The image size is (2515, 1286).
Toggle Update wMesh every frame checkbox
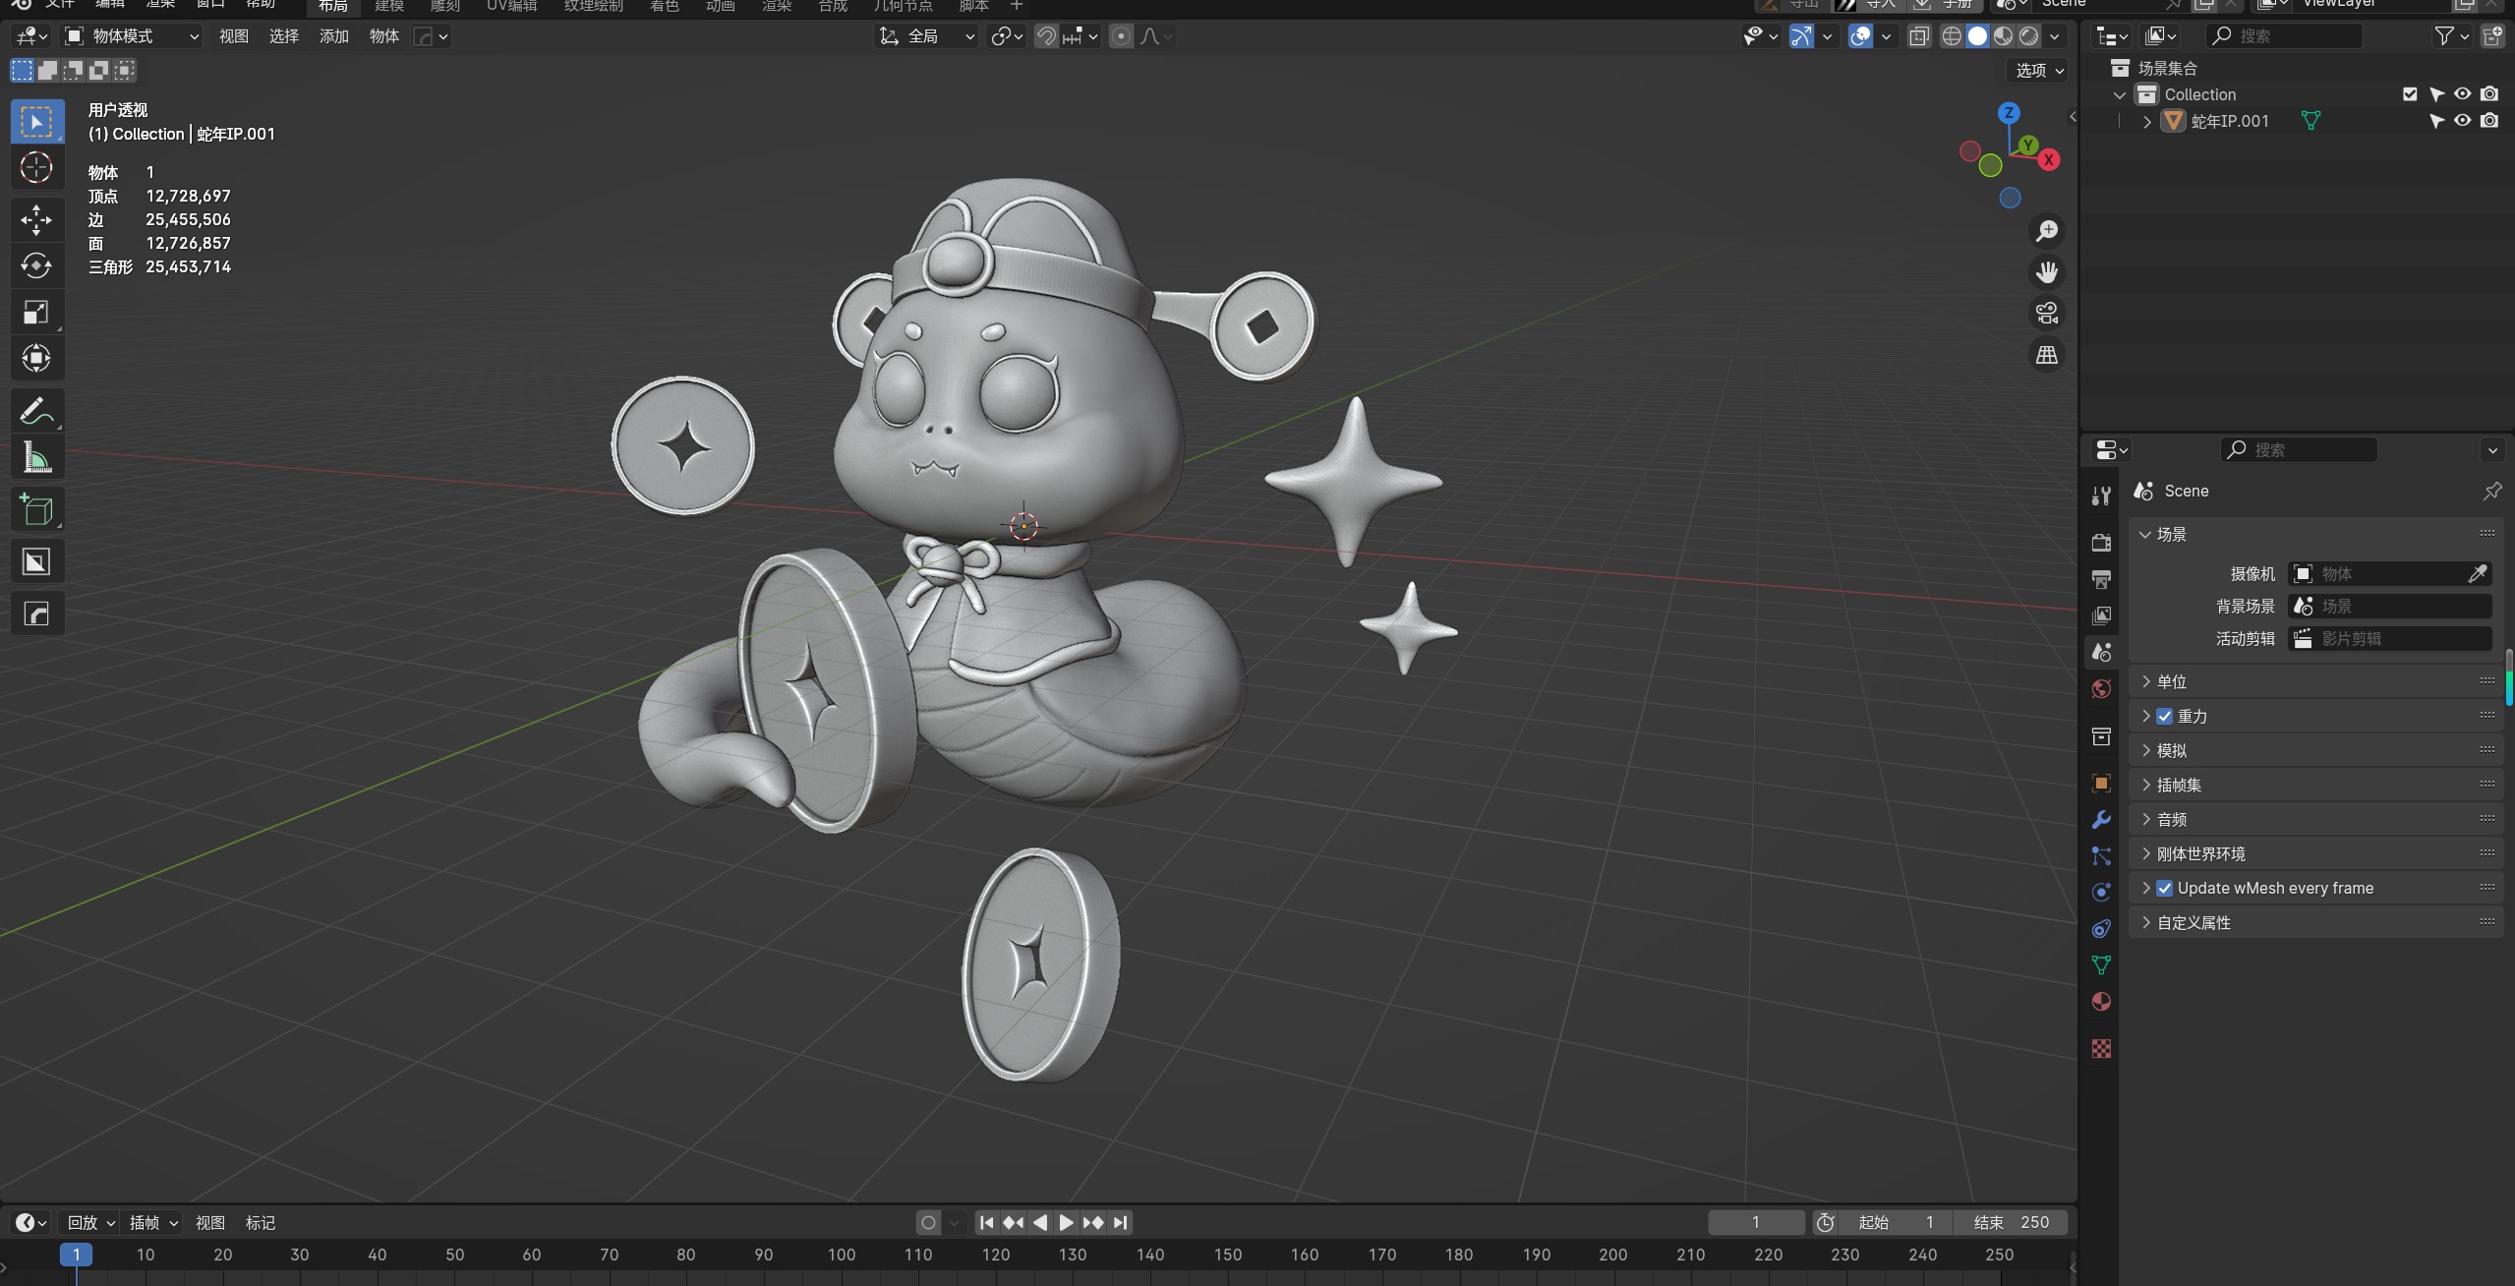click(x=2164, y=888)
